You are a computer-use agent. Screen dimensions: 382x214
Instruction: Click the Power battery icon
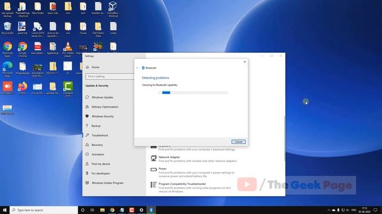click(153, 169)
